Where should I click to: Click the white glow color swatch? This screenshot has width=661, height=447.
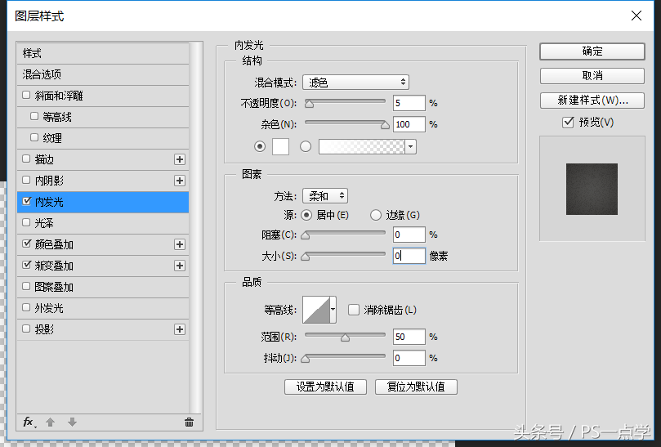pos(280,147)
